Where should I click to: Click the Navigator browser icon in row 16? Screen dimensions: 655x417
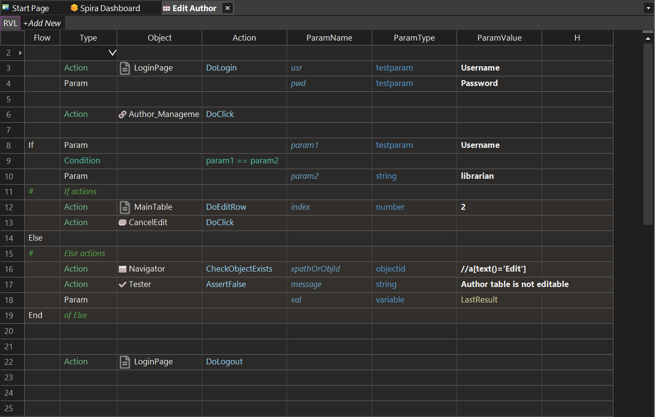(123, 269)
